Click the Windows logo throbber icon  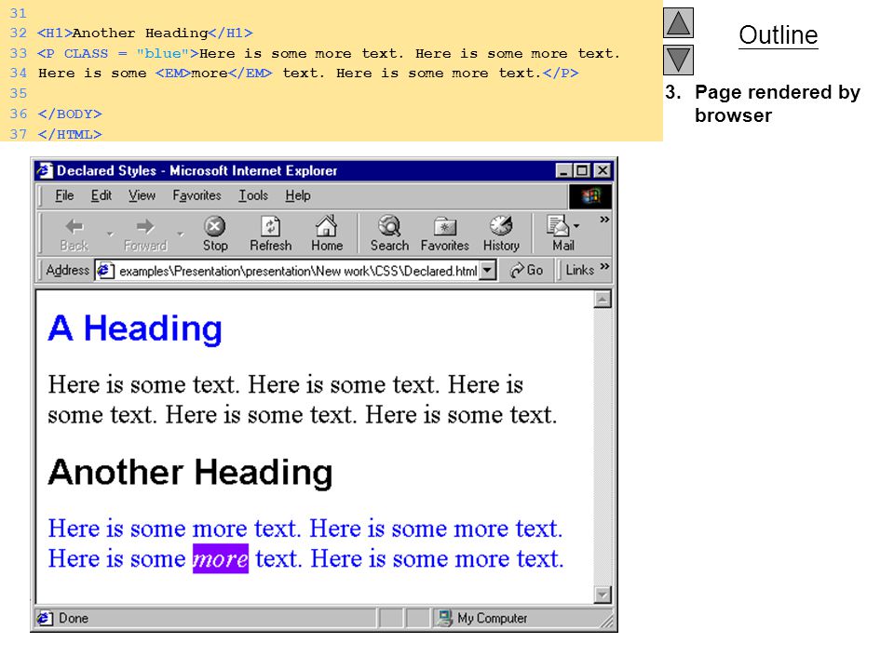pyautogui.click(x=590, y=196)
